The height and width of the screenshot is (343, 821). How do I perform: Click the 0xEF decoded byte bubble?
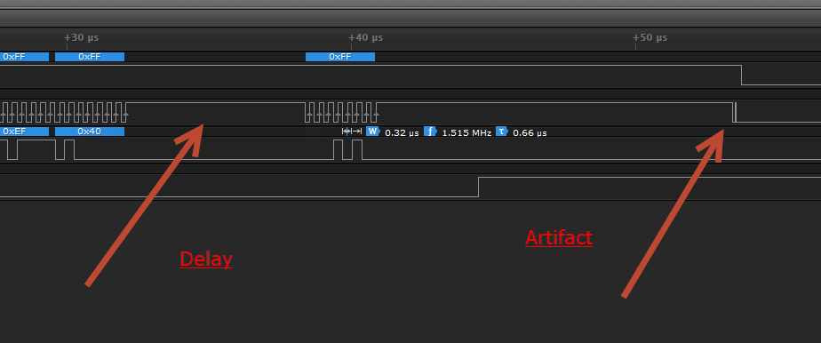(24, 131)
